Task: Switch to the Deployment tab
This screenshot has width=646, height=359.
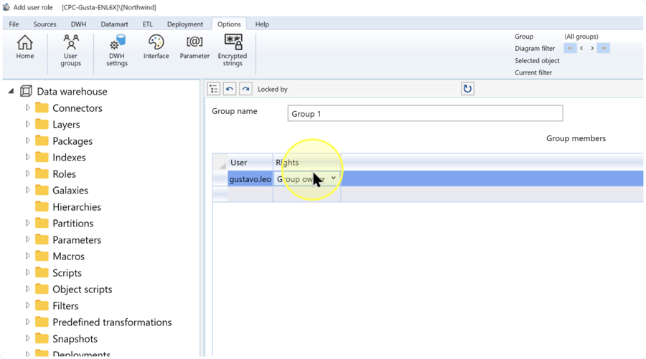Action: (185, 24)
